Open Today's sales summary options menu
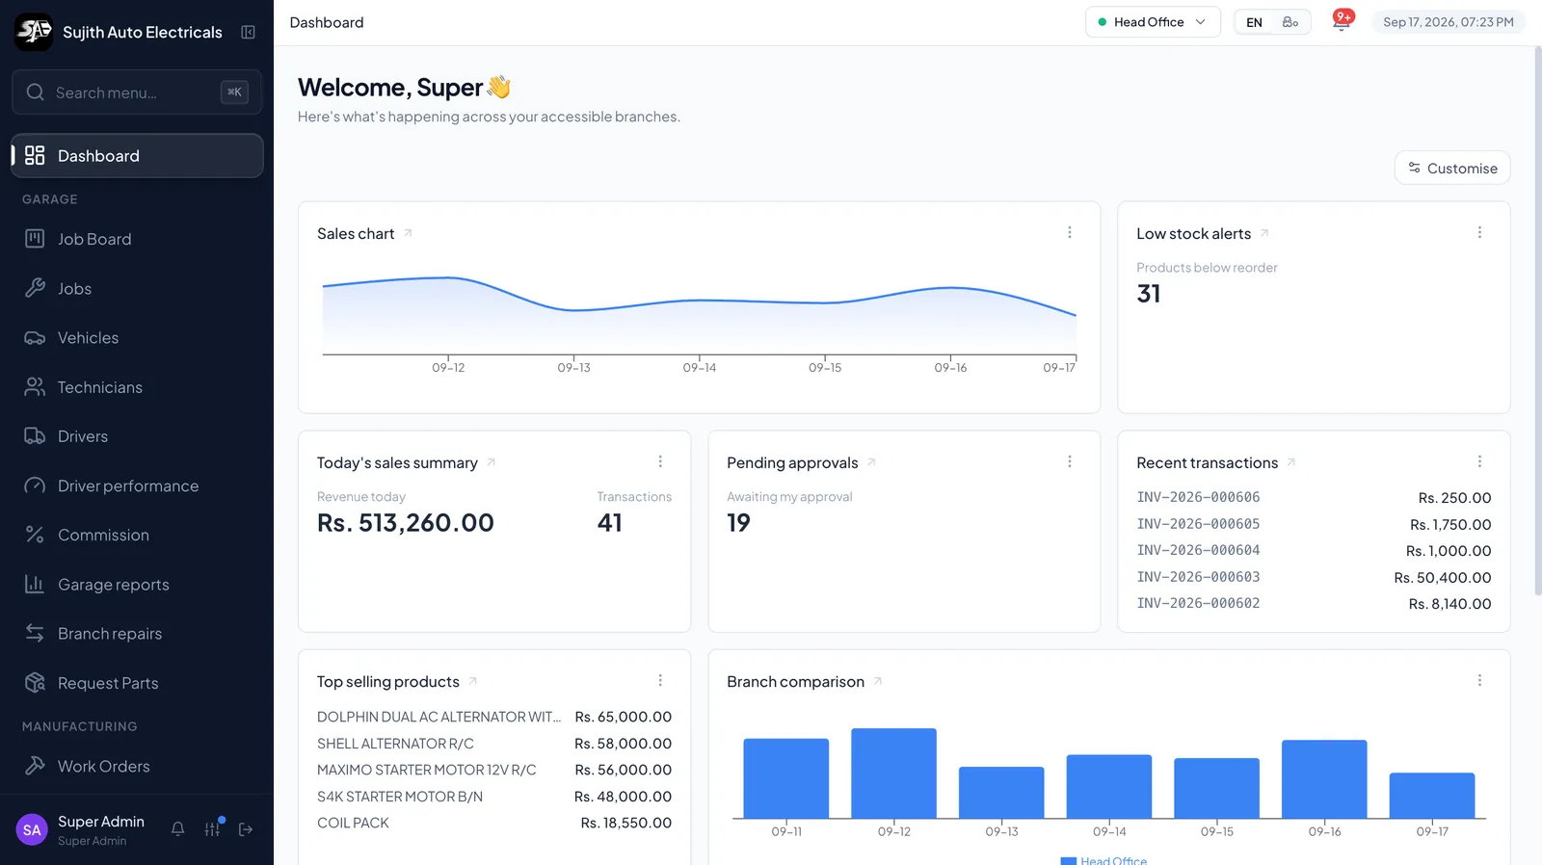 pyautogui.click(x=660, y=461)
